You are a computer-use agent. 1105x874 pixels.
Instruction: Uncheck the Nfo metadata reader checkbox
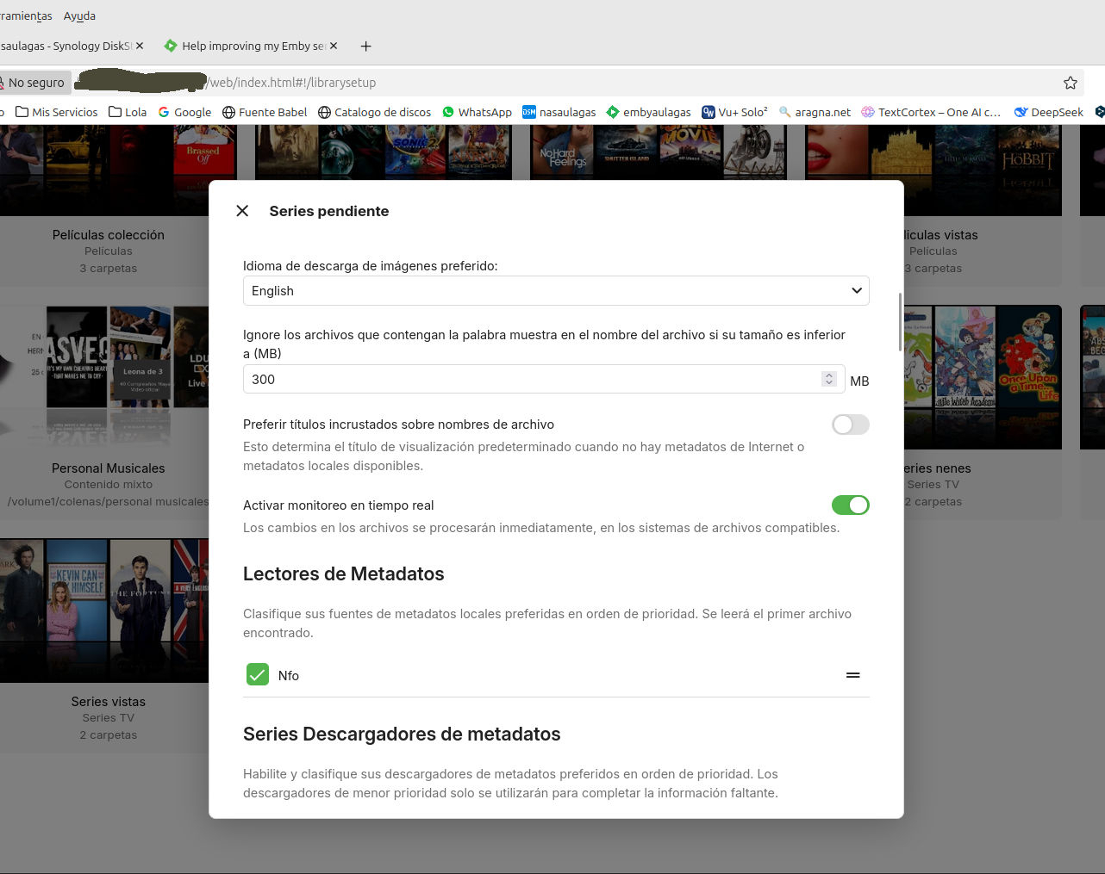pos(258,675)
